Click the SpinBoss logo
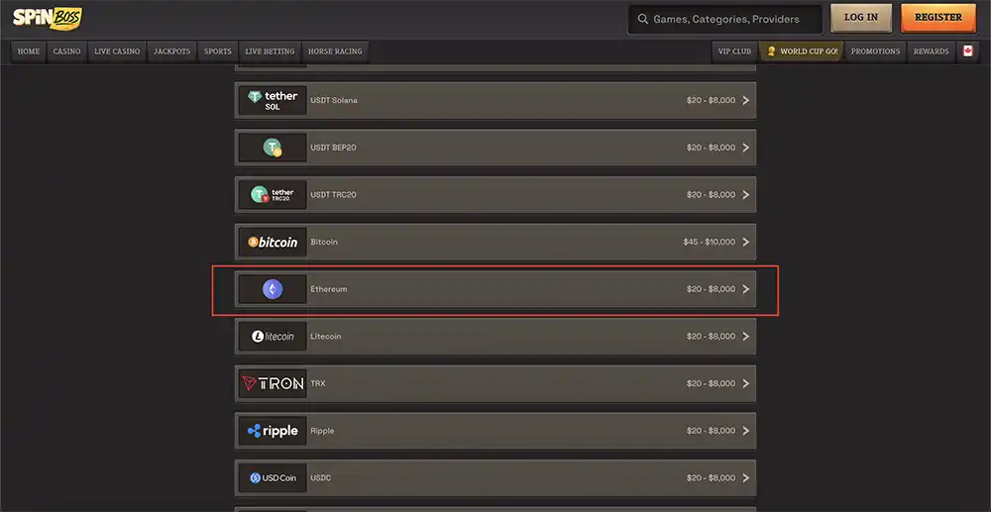991x512 pixels. 48,18
